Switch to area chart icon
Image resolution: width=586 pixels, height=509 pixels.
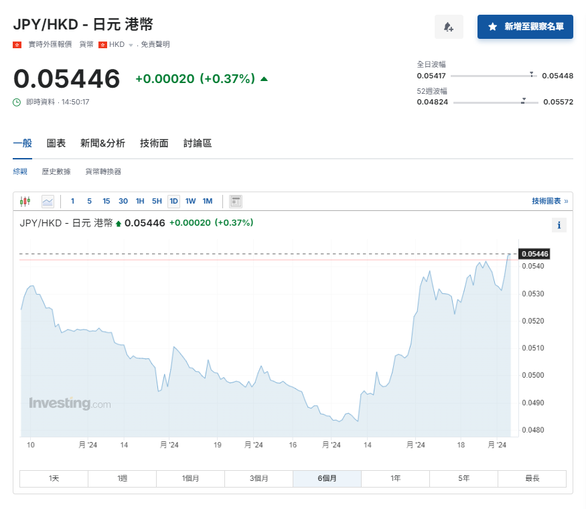(x=48, y=201)
